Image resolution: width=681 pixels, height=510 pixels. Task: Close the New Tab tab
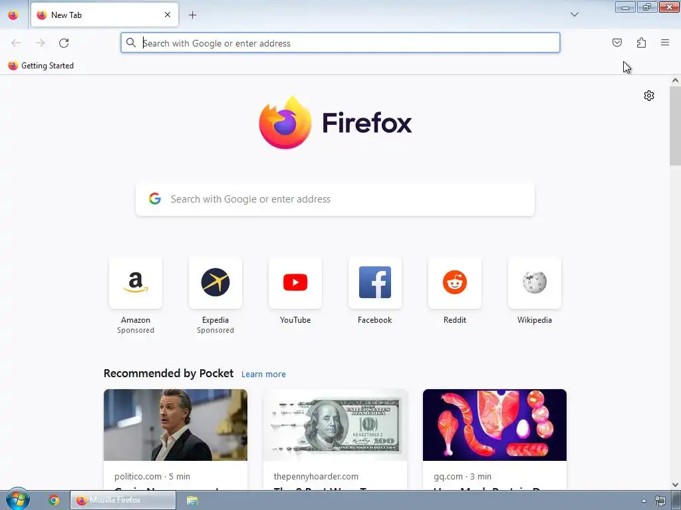click(x=168, y=15)
